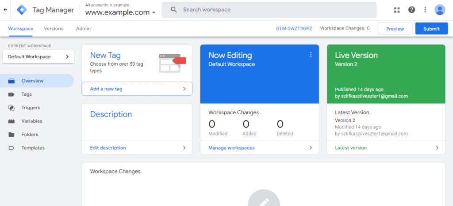453x206 pixels.
Task: Open Folders in the sidebar
Action: [x=30, y=135]
